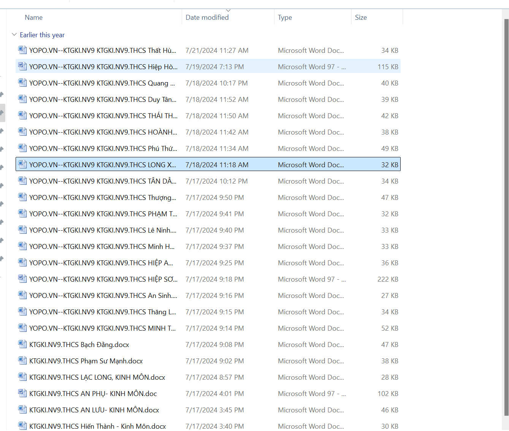Select file name YOPO.VN THCS Thượng...
This screenshot has height=431, width=509.
pos(103,198)
